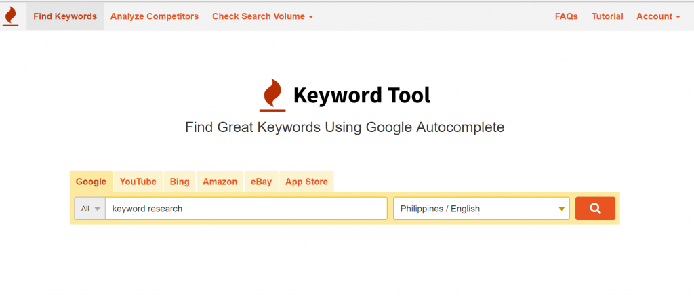Image resolution: width=694 pixels, height=296 pixels.
Task: Click the large flame logo beside Keyword Tool
Action: 272,95
